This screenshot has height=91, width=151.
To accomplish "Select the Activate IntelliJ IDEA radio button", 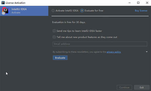I will click(53, 11).
